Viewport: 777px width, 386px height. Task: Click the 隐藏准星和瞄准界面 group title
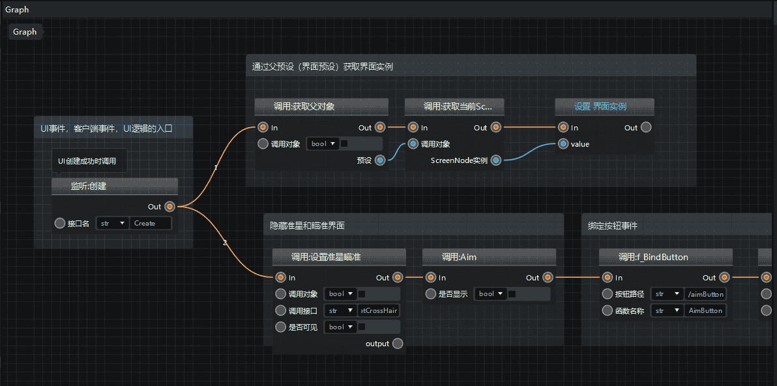tap(307, 226)
